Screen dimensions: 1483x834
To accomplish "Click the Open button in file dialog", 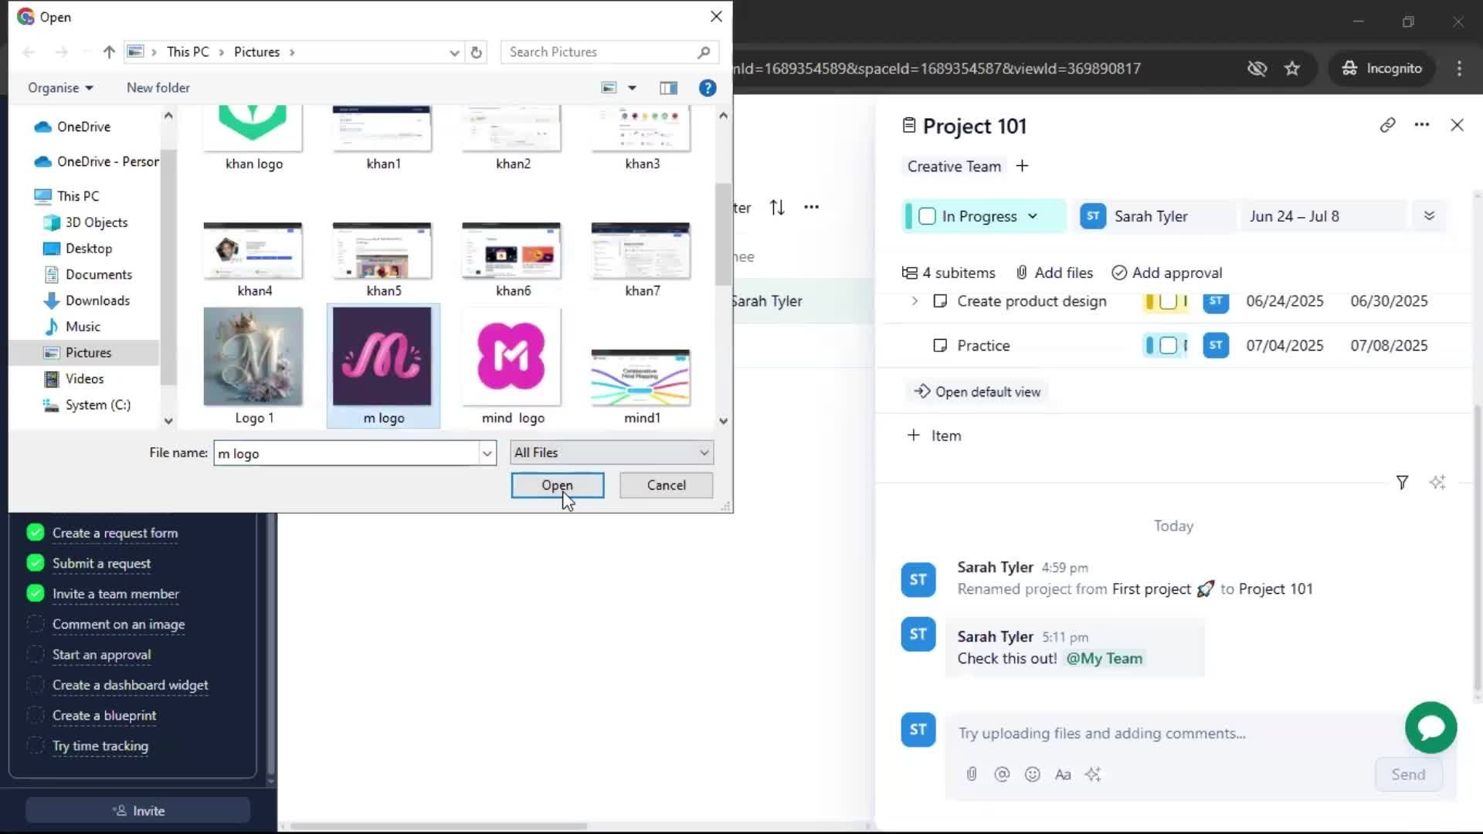I will (557, 485).
